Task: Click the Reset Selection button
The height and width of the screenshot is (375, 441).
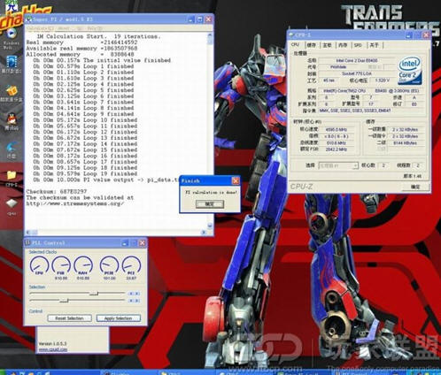Action: pos(69,318)
